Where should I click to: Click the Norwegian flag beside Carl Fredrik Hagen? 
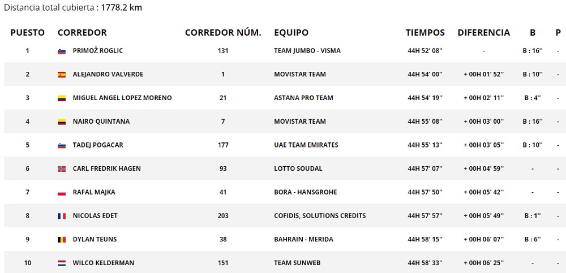click(x=62, y=169)
